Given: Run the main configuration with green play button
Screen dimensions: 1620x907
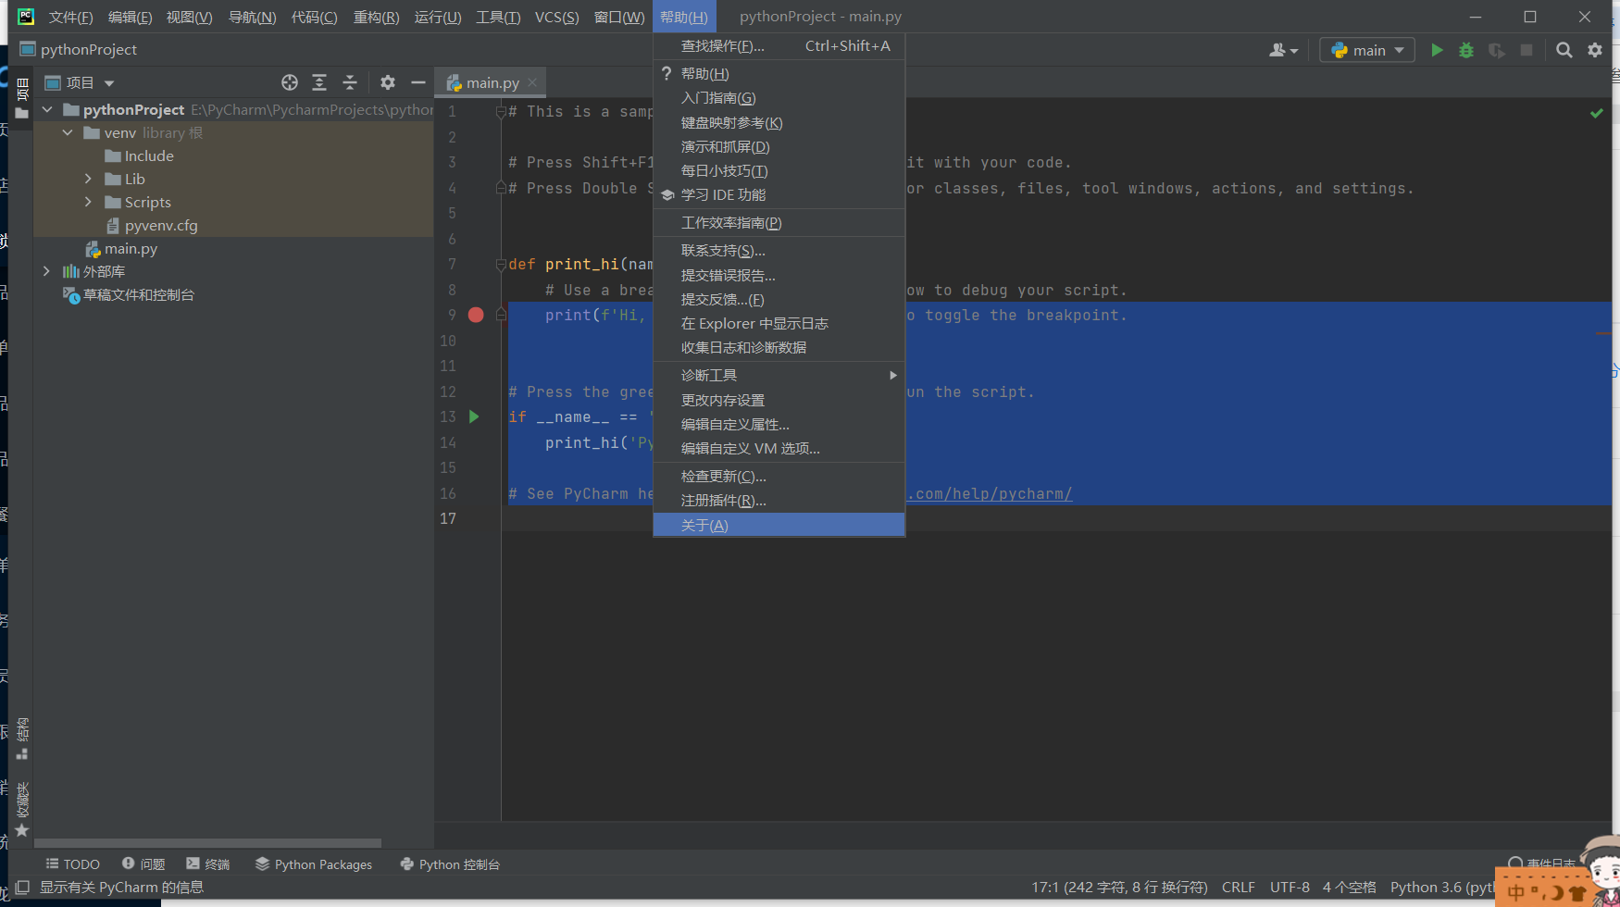Looking at the screenshot, I should 1437,50.
